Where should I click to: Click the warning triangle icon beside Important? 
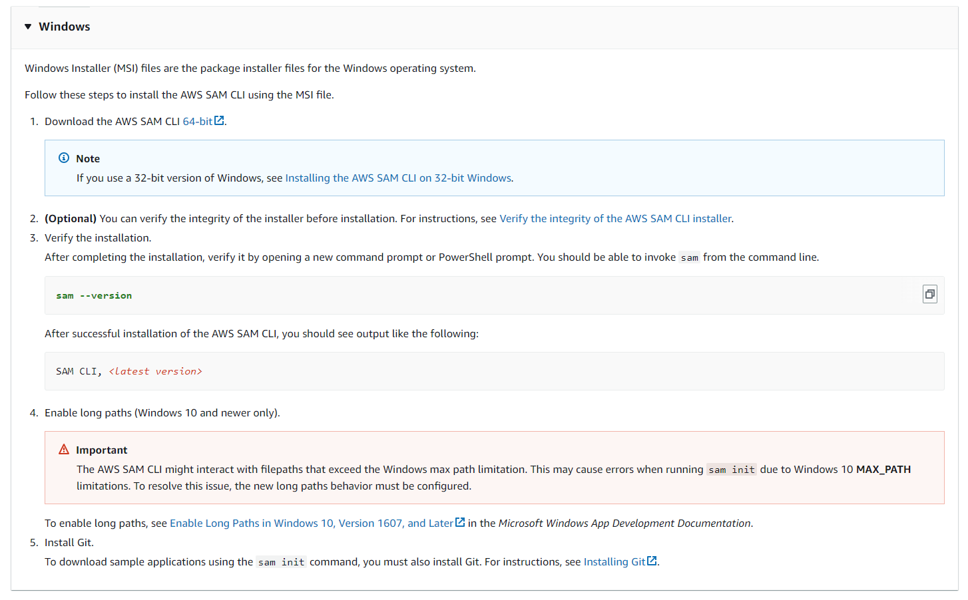tap(64, 450)
